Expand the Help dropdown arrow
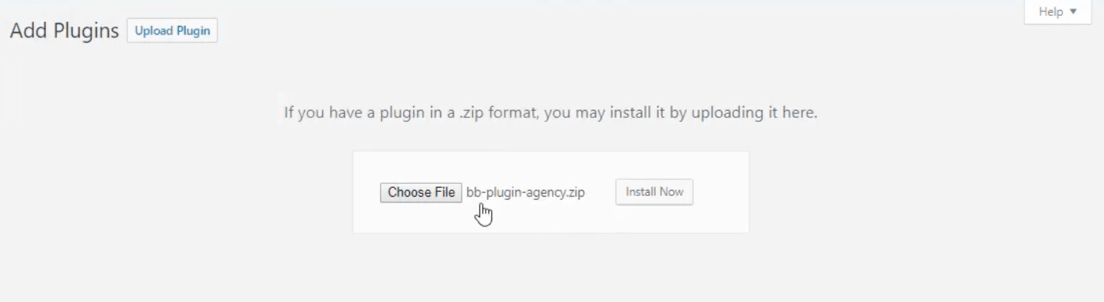This screenshot has height=302, width=1104. [1073, 12]
